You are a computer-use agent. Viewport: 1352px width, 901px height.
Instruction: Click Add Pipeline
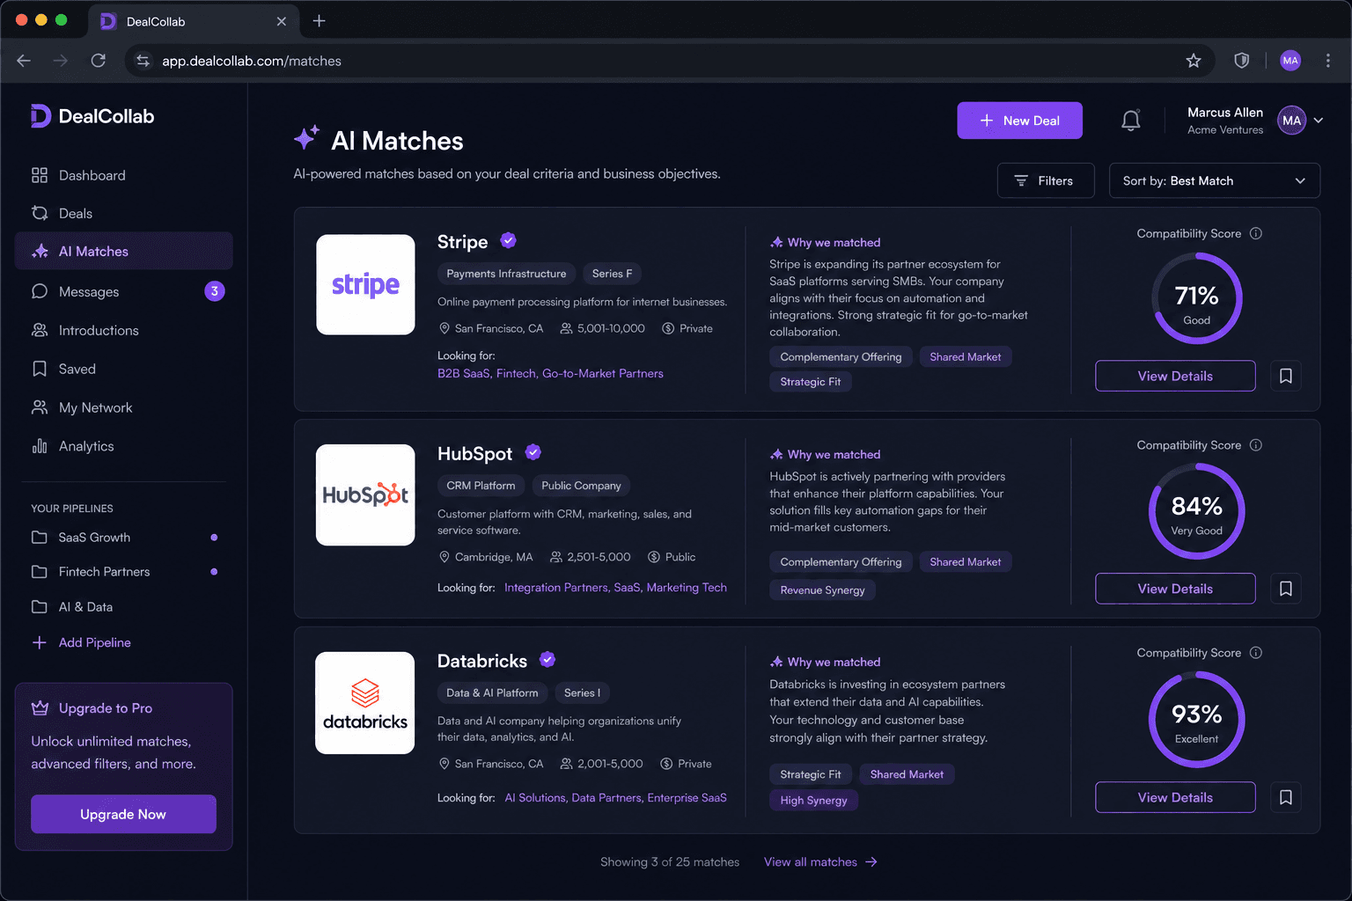click(x=81, y=642)
